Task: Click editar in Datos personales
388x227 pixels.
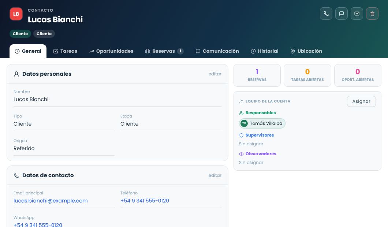Action: click(215, 74)
